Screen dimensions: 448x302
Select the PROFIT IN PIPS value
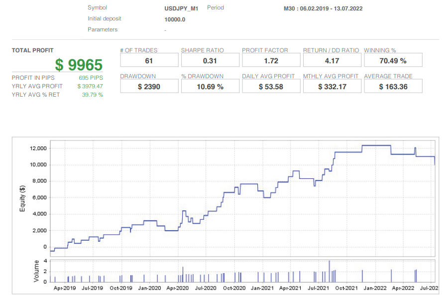pos(97,78)
